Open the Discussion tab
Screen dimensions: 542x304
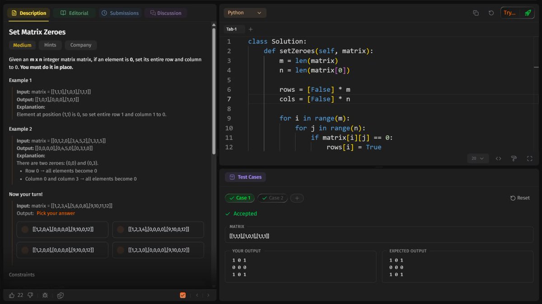[x=165, y=13]
